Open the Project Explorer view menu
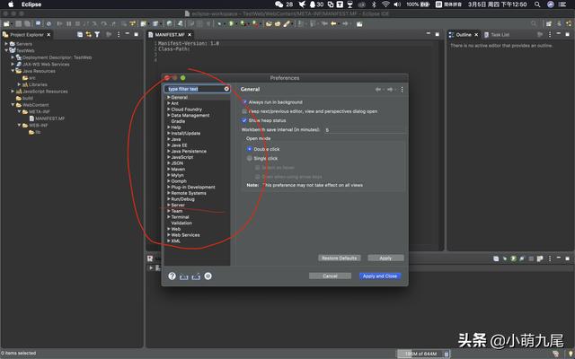Viewport: 575px width, 359px height. (119, 34)
